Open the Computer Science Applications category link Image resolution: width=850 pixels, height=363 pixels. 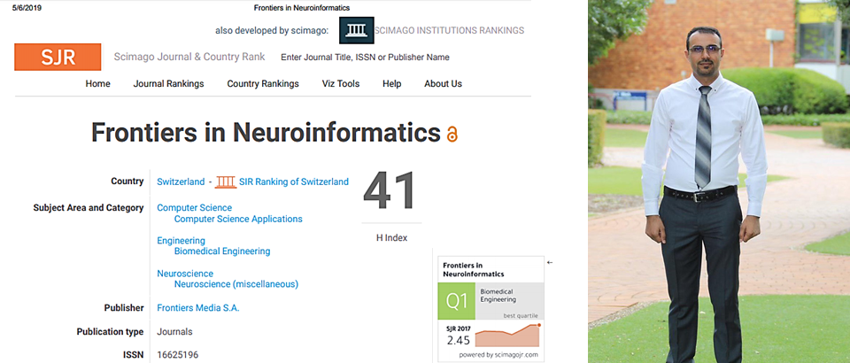(238, 219)
